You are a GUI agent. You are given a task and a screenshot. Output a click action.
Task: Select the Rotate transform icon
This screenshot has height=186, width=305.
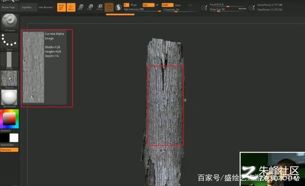click(100, 8)
